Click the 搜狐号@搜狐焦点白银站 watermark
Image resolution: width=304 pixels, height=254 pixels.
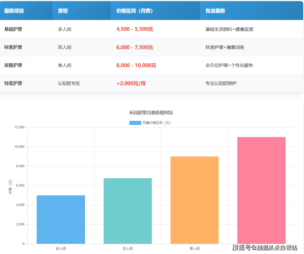pyautogui.click(x=265, y=247)
